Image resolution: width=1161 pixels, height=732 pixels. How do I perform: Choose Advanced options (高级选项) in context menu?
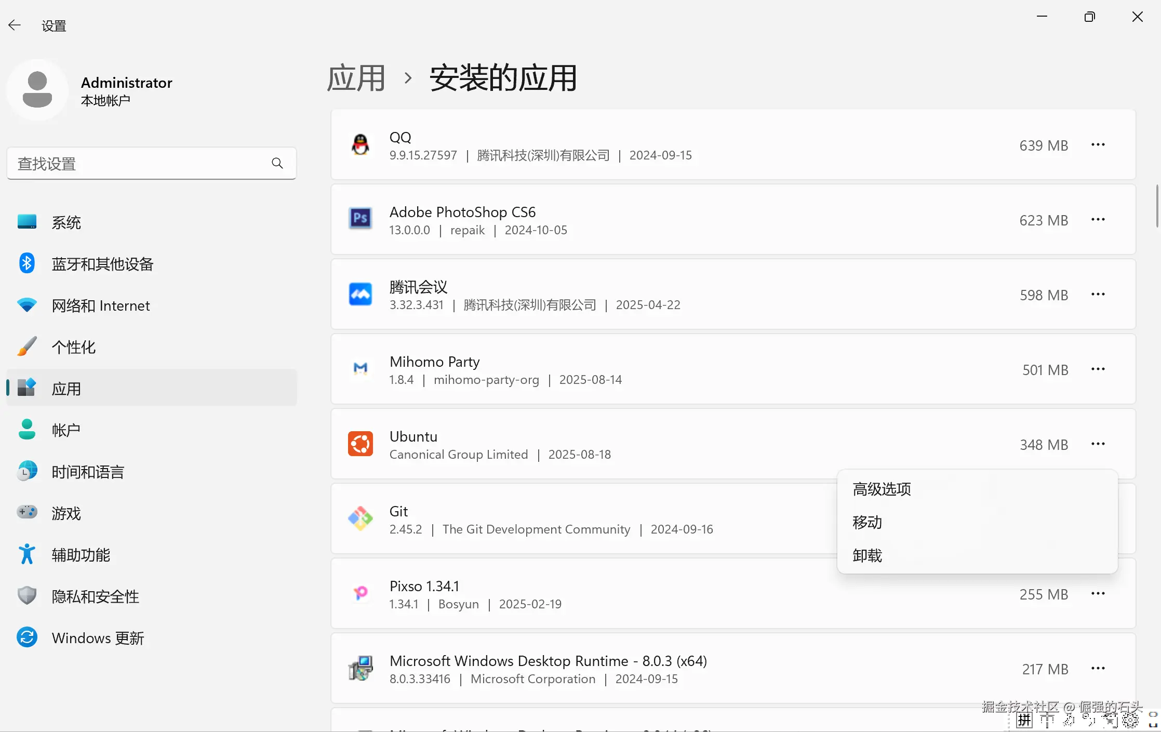click(882, 489)
